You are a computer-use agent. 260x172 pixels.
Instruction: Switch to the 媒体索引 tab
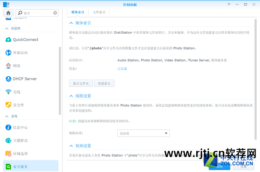(x=78, y=12)
